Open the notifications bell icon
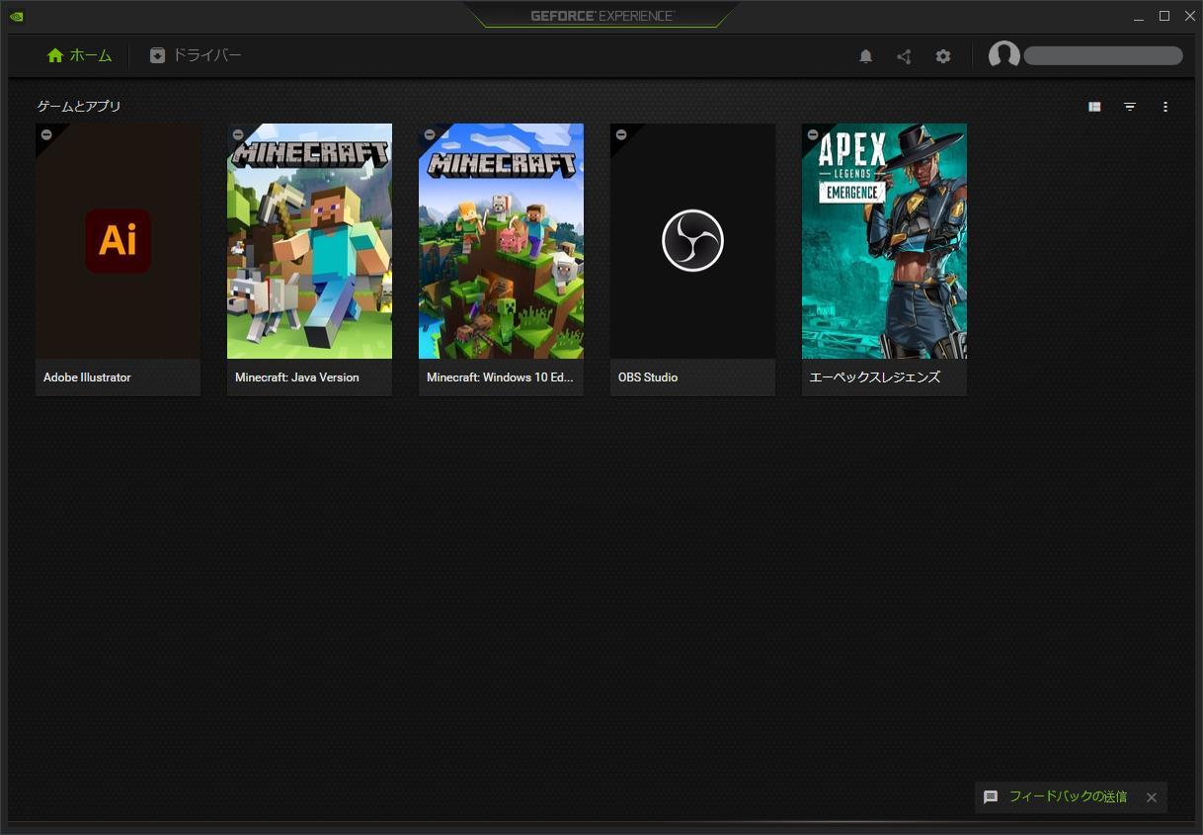The image size is (1203, 835). pyautogui.click(x=866, y=56)
